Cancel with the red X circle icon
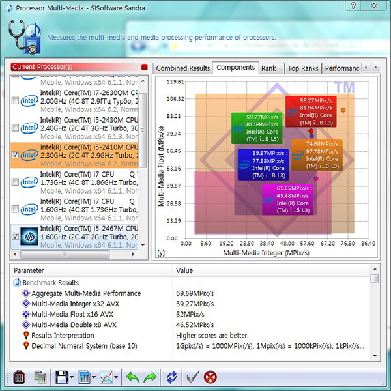The width and height of the screenshot is (391, 391). point(210,377)
